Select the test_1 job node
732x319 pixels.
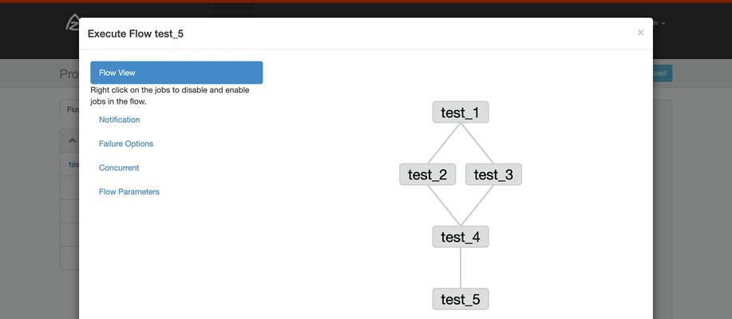point(461,112)
